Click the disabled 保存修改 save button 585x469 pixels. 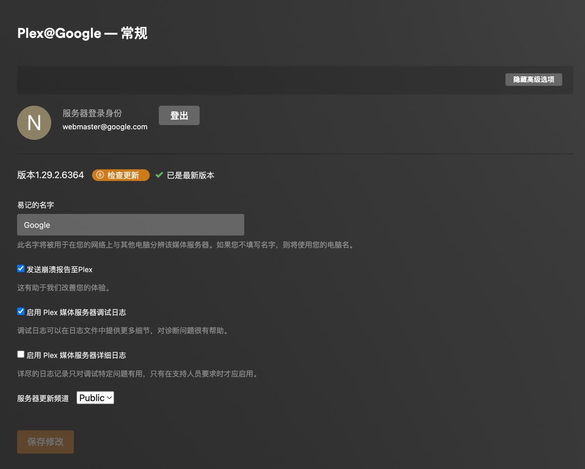click(45, 442)
